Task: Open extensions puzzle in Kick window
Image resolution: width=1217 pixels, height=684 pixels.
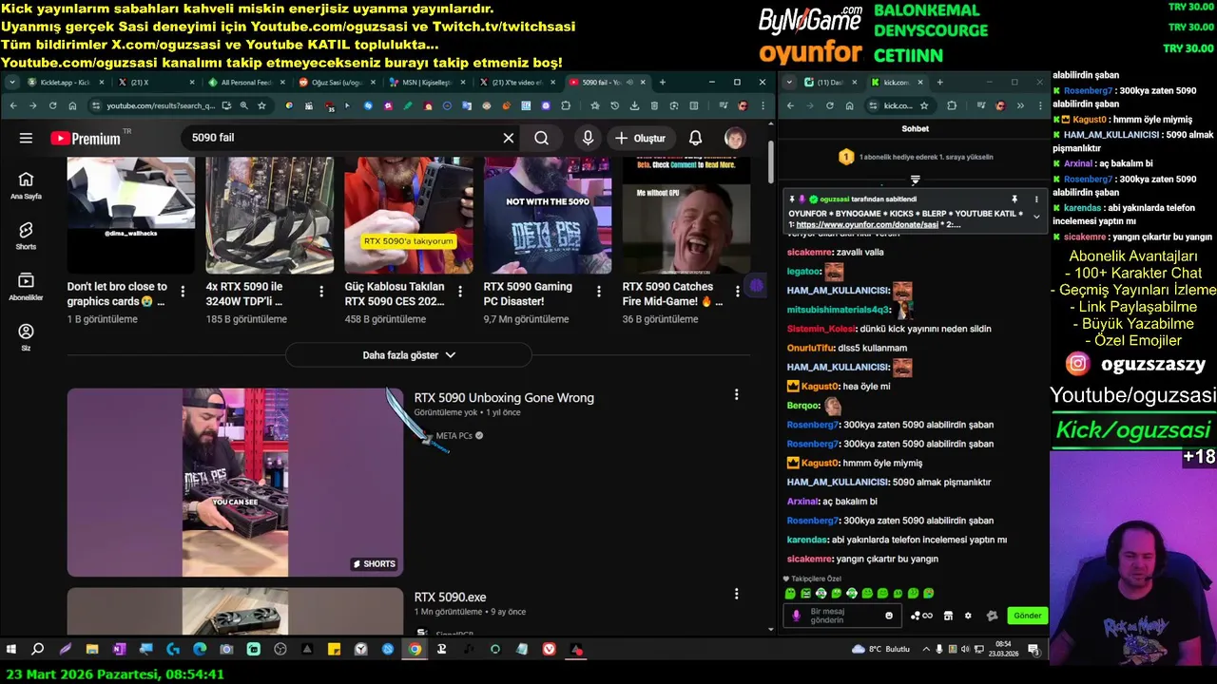Action: tap(952, 105)
